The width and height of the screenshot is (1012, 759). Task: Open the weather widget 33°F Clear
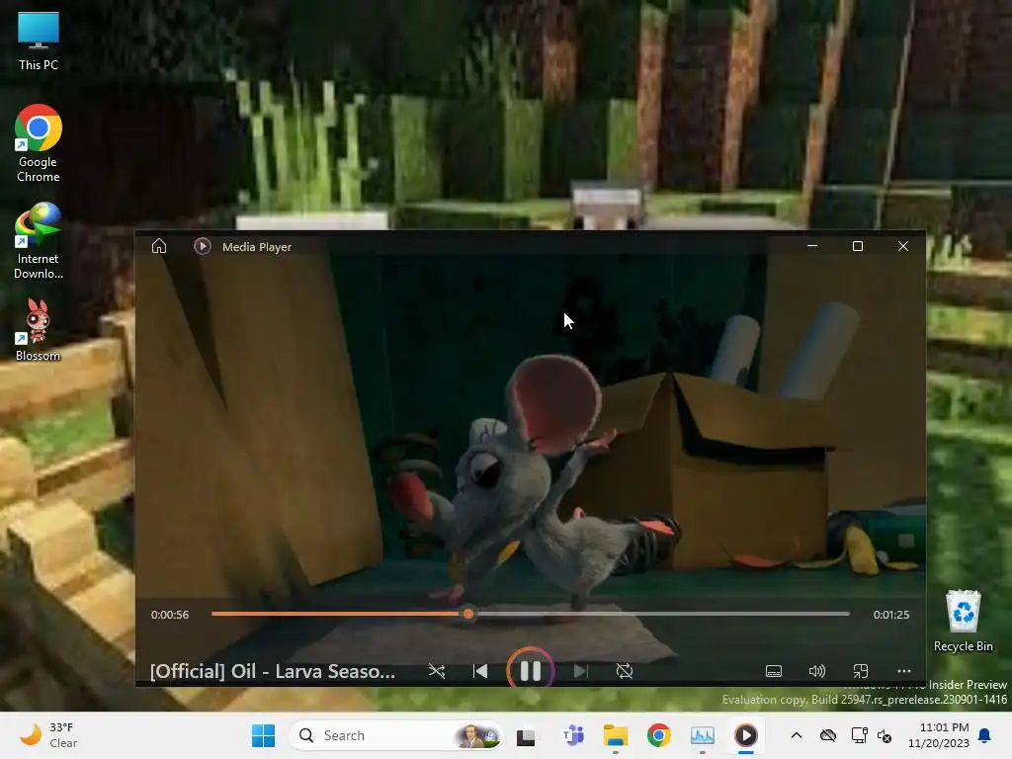(48, 735)
